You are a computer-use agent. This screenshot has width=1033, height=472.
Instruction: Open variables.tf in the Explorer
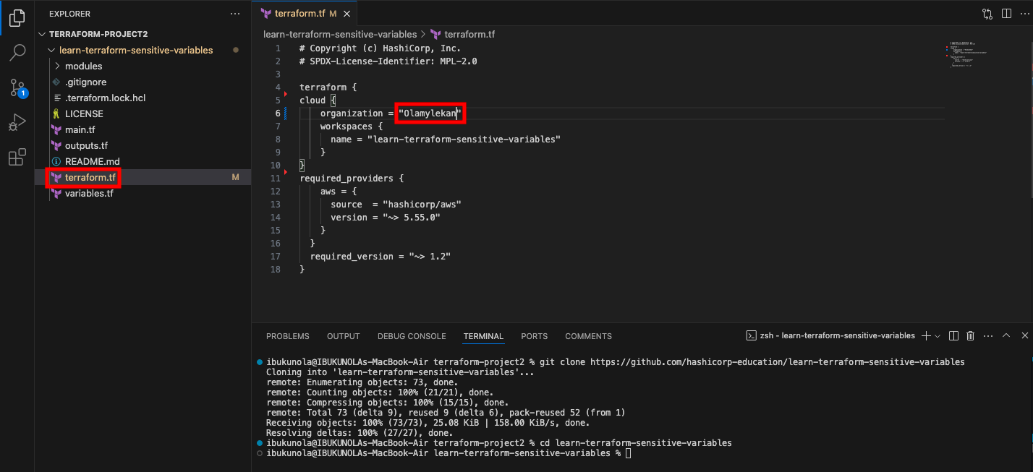pyautogui.click(x=143, y=193)
